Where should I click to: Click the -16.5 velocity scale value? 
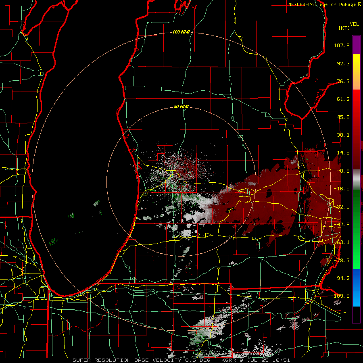pos(342,189)
